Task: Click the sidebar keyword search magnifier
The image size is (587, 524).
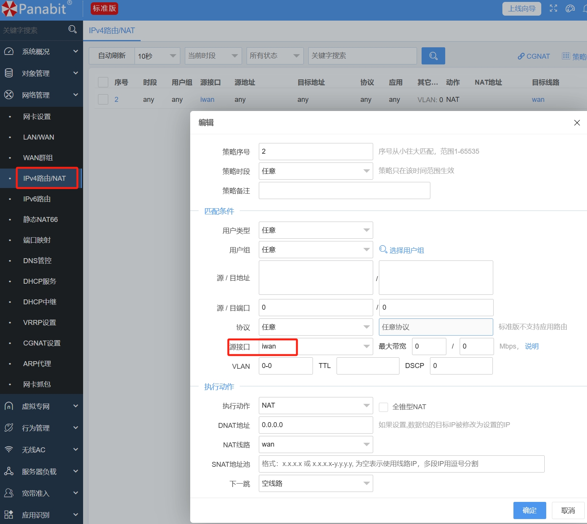Action: (72, 30)
